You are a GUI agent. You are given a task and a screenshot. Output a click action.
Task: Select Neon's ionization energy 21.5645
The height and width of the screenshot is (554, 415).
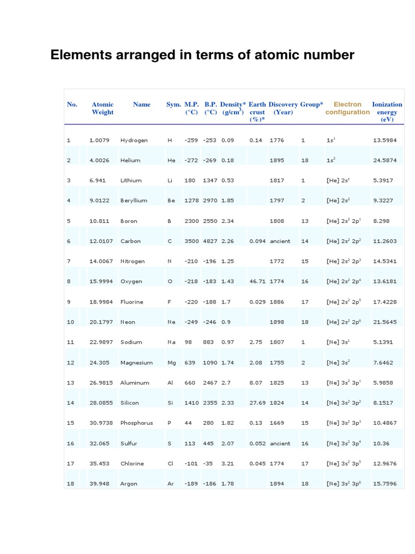[385, 322]
